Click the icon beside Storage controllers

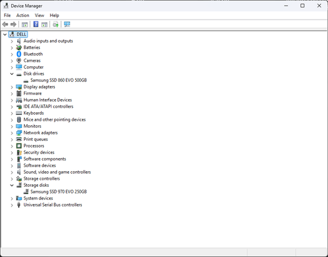(x=19, y=178)
